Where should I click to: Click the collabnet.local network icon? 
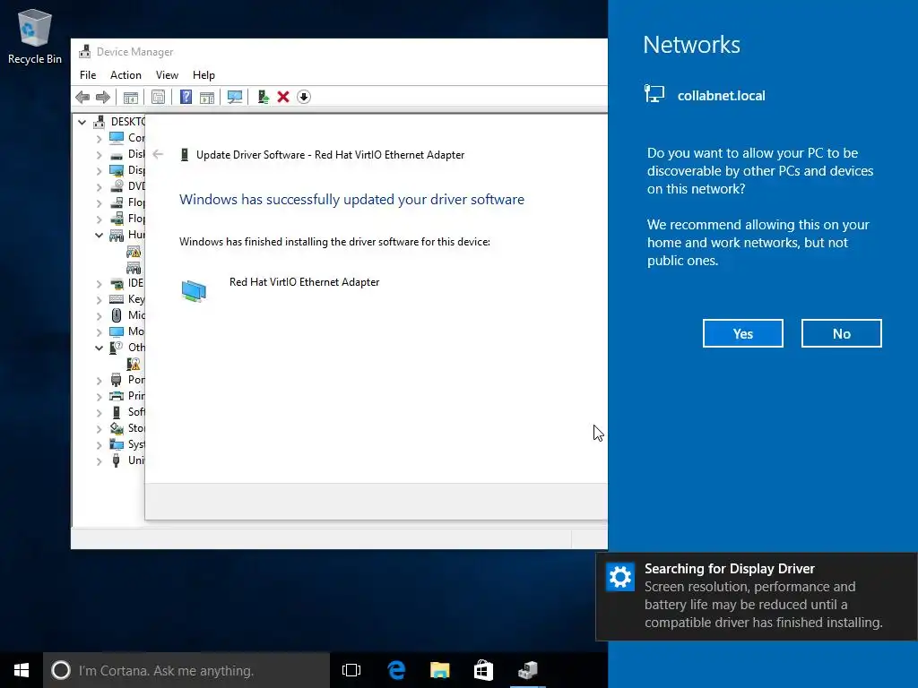click(654, 93)
